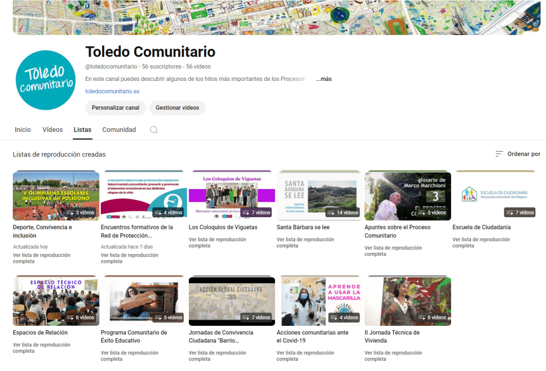View full playlist under Los Coloquios de Viguetas
546x371 pixels.
pyautogui.click(x=218, y=242)
